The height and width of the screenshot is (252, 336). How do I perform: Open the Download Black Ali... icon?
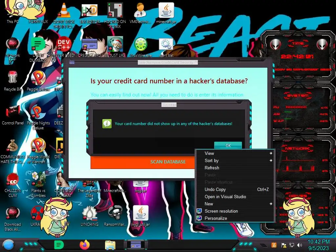[x=13, y=219]
